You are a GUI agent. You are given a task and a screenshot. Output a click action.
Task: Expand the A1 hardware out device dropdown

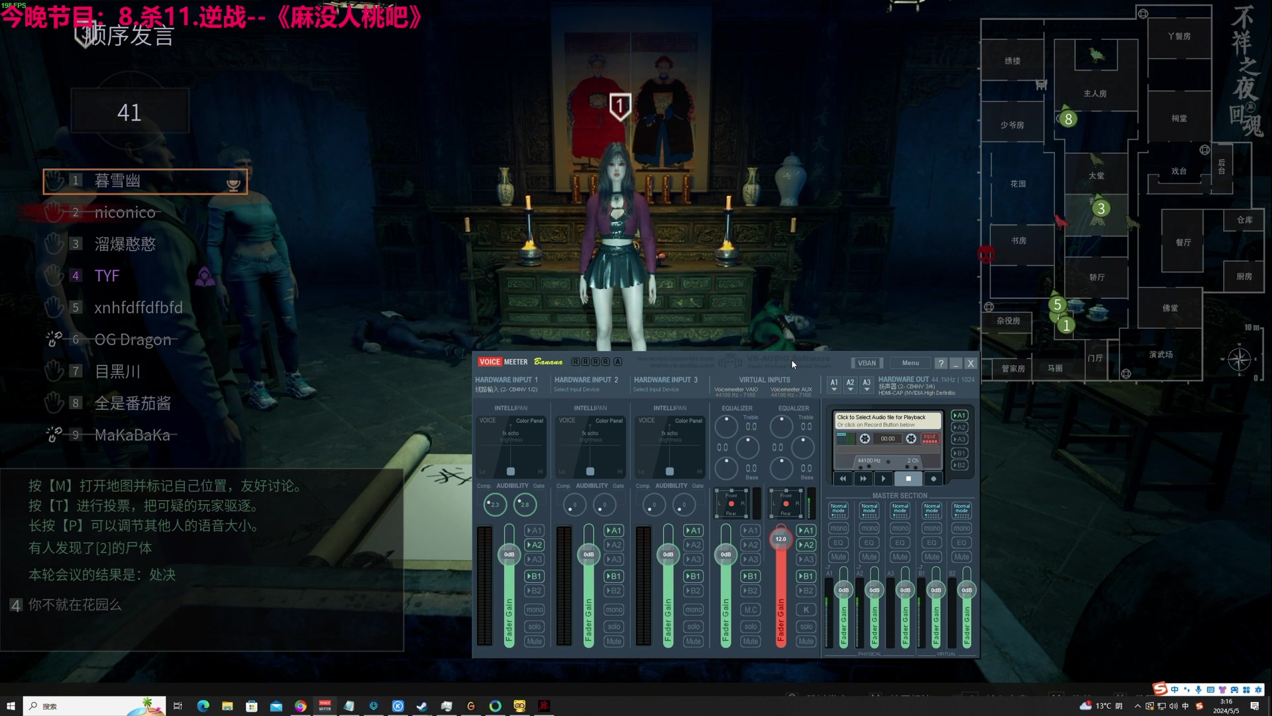click(834, 385)
